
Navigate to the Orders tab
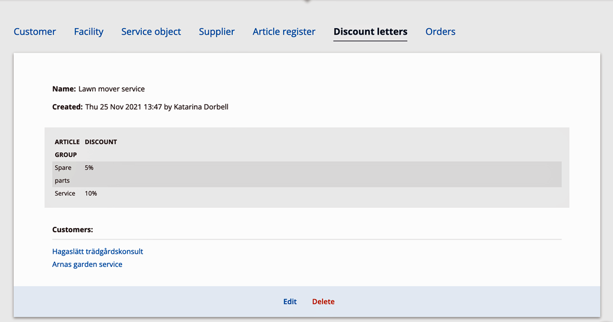pos(440,32)
